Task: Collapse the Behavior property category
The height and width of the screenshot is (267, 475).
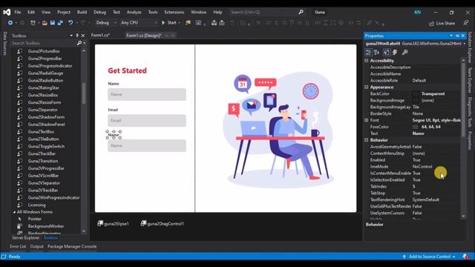Action: point(367,140)
